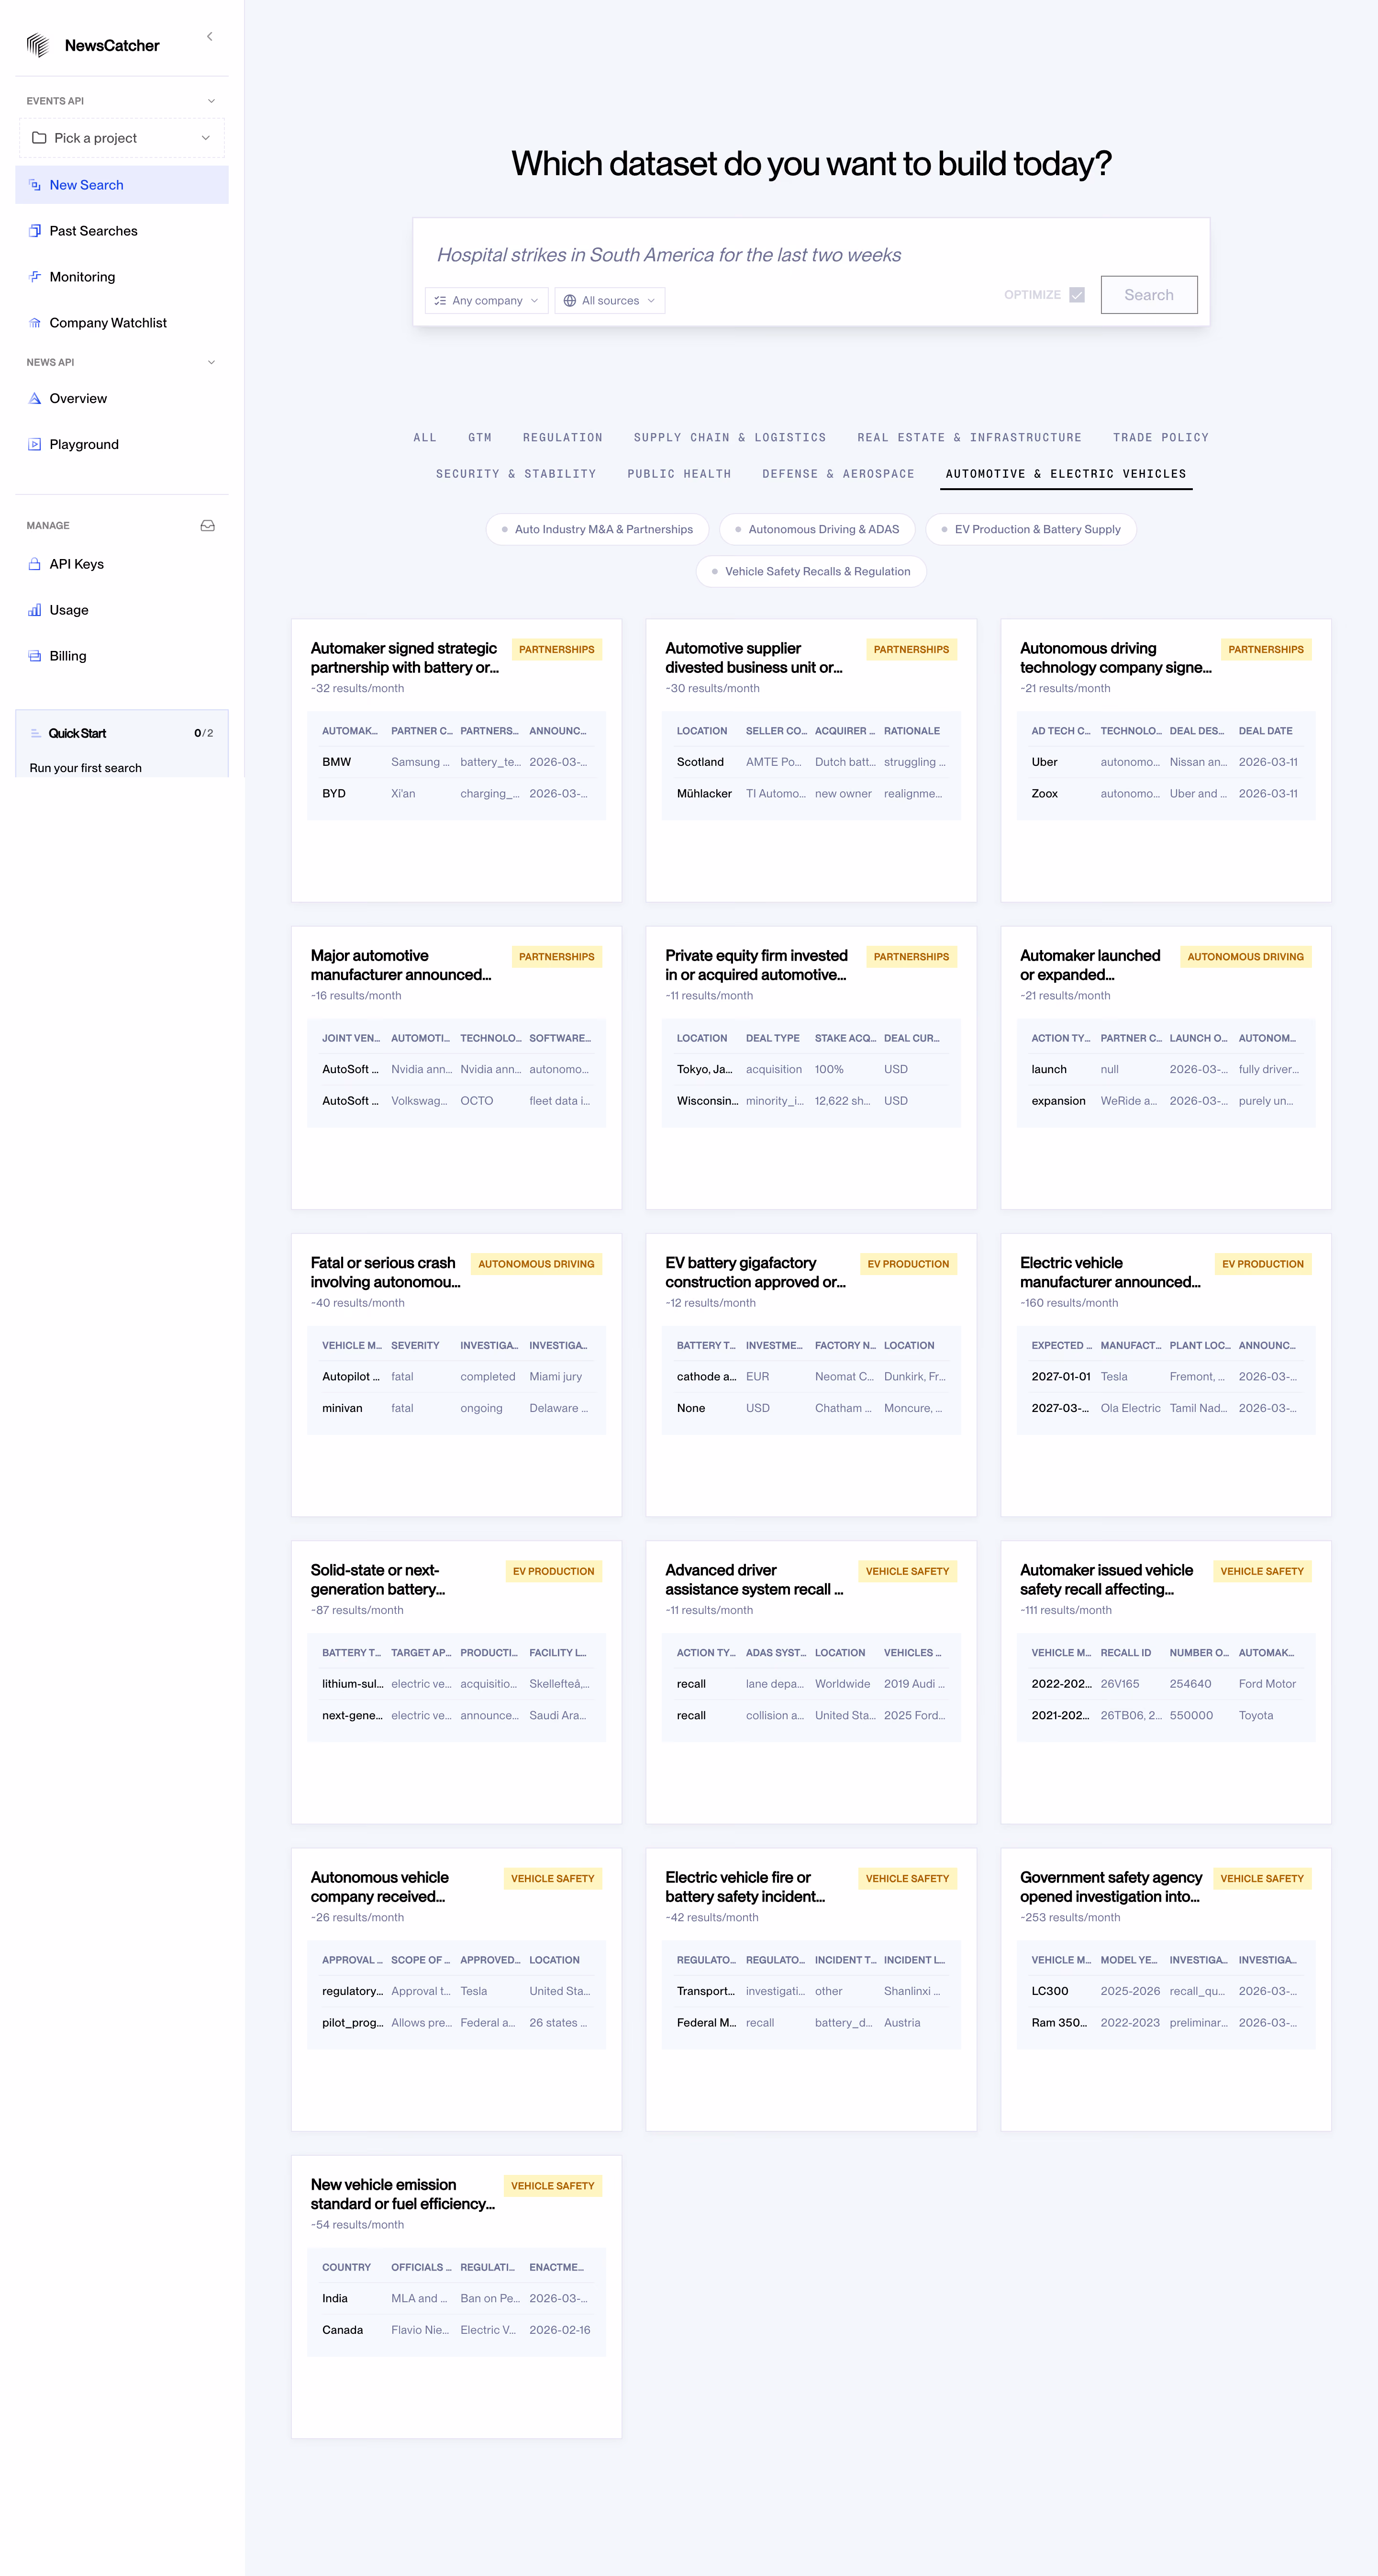This screenshot has width=1378, height=2576.
Task: Select the GTM category tab
Action: [x=480, y=438]
